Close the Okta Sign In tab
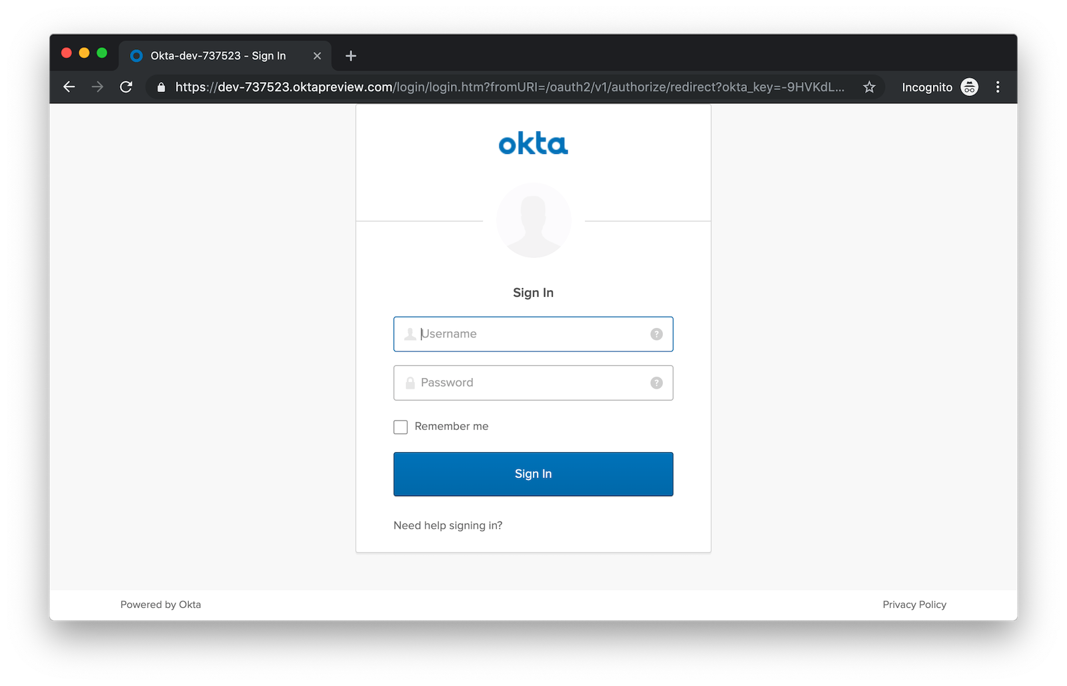The width and height of the screenshot is (1067, 686). point(317,56)
